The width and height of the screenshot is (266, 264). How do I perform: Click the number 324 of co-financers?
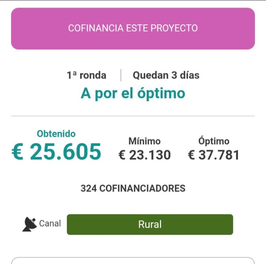pos(88,188)
